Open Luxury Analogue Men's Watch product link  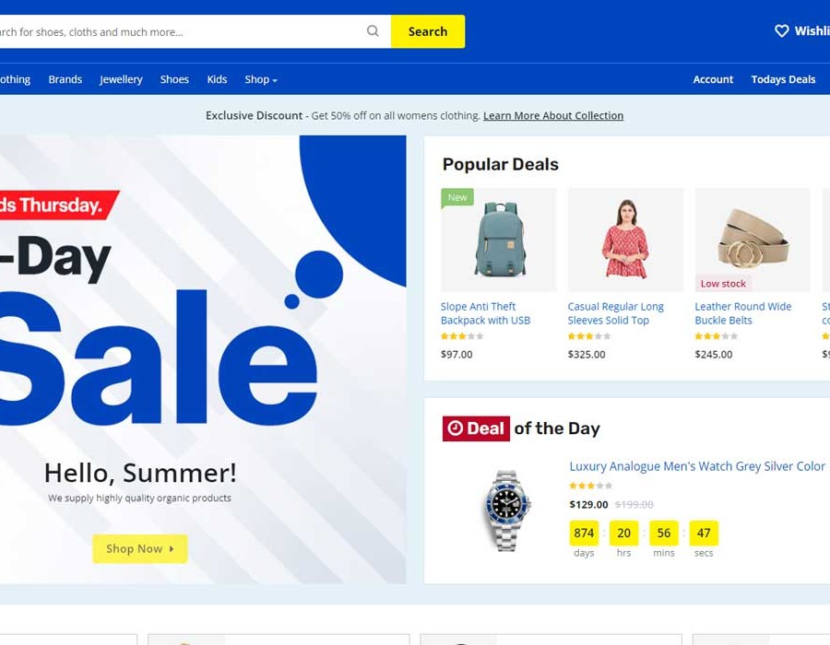697,466
